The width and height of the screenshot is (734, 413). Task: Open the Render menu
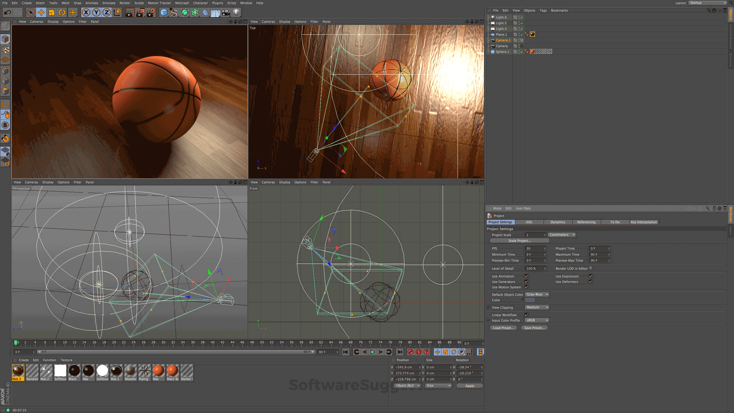pyautogui.click(x=124, y=3)
